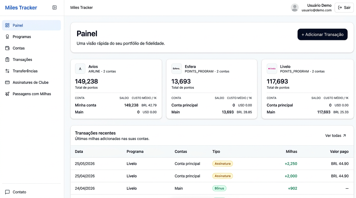This screenshot has height=198, width=356.
Task: Click the Assinatures de Clube card icon
Action: [x=7, y=82]
